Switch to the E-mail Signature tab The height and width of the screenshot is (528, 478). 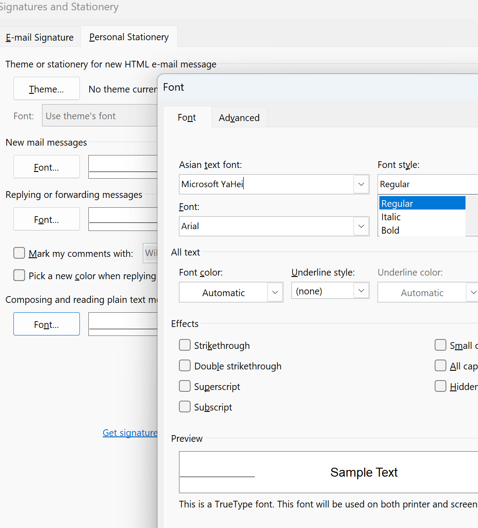[x=40, y=38]
